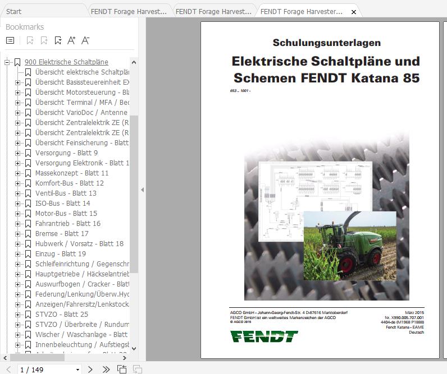Open bookmark Hauptgetriebe / Häckselantrieb
447x374 pixels.
(x=82, y=274)
